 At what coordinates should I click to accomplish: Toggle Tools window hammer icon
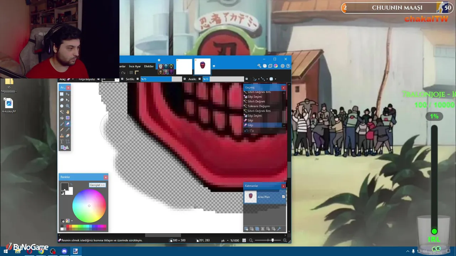click(259, 66)
